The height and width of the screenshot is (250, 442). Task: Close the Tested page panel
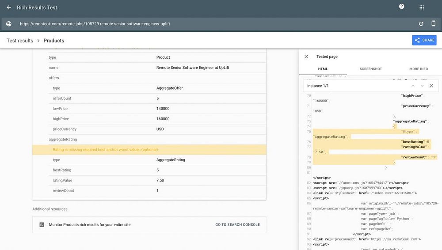point(306,57)
